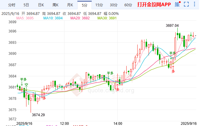Click the high point label 3697.04
The image size is (200, 126).
(172, 26)
